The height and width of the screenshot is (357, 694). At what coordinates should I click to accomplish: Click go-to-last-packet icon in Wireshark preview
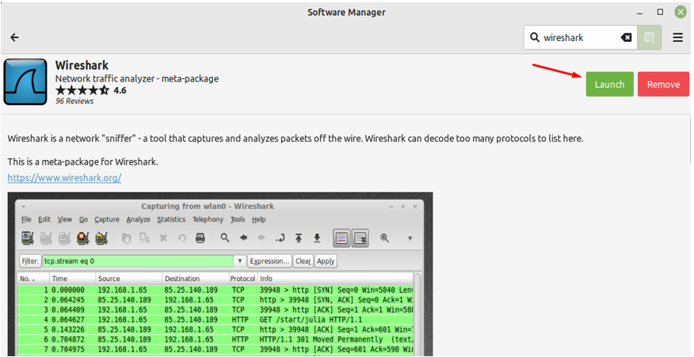point(317,238)
